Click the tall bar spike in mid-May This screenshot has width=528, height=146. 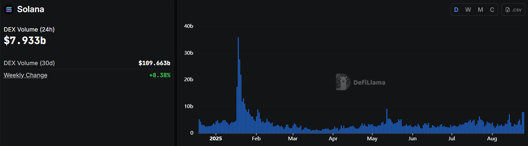[387, 121]
